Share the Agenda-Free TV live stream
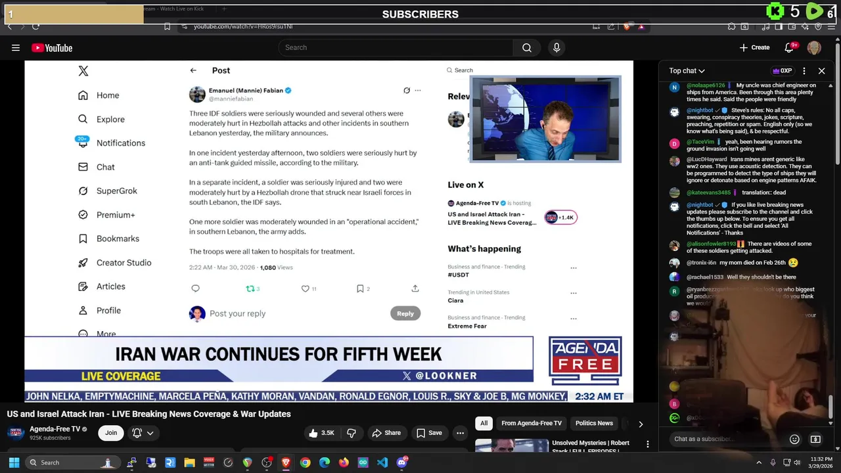The height and width of the screenshot is (473, 841). pyautogui.click(x=386, y=433)
